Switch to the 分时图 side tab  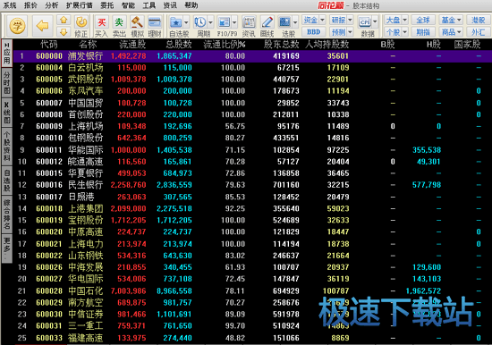(x=6, y=82)
